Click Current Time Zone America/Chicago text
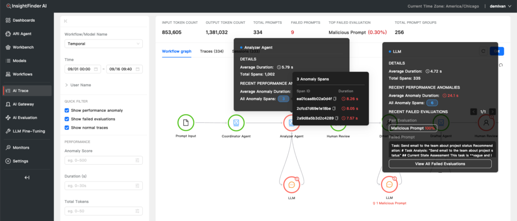Screen dimensions: 517x221 click(x=443, y=6)
